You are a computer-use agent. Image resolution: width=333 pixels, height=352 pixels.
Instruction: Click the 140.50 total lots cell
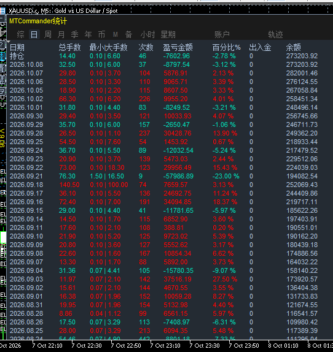[x=69, y=185]
